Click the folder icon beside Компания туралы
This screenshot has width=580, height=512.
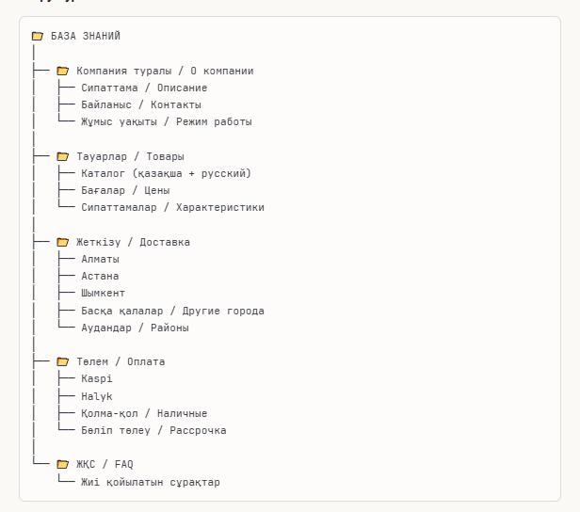pos(63,71)
